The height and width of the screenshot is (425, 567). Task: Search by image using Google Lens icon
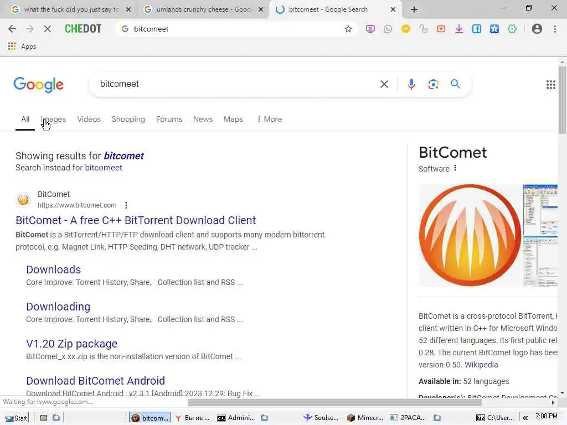pos(433,84)
